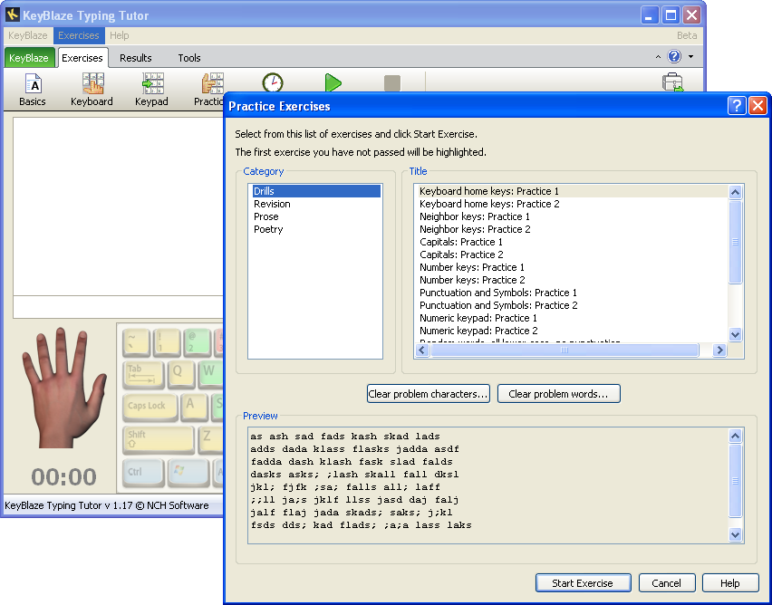Click Clear problem words button

pos(559,394)
